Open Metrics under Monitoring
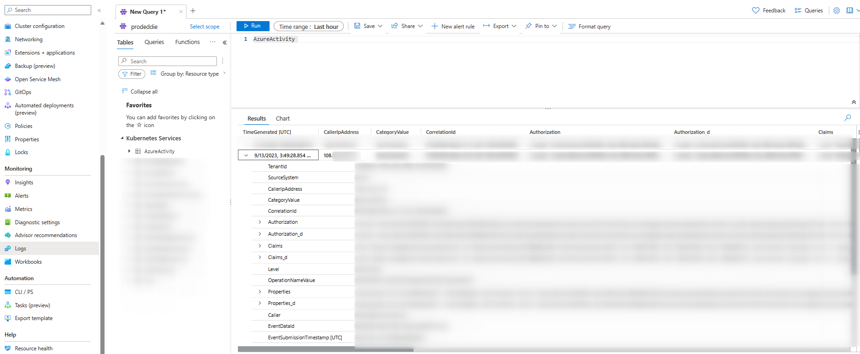 pyautogui.click(x=23, y=210)
